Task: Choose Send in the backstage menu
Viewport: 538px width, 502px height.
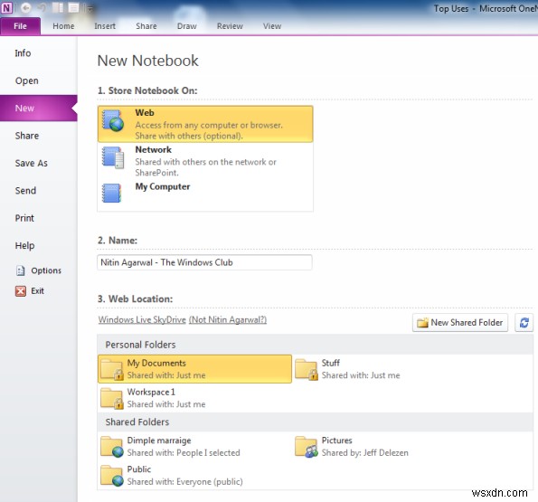Action: coord(38,191)
